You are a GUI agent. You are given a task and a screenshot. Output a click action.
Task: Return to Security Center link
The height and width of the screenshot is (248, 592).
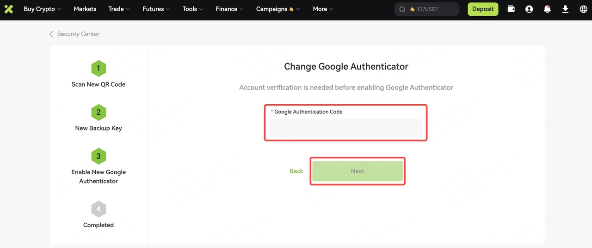(78, 34)
